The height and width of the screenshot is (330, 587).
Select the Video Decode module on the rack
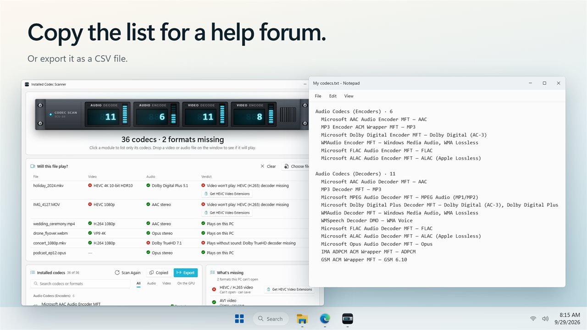pos(206,114)
